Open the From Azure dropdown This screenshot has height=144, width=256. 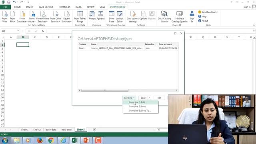tap(32, 17)
